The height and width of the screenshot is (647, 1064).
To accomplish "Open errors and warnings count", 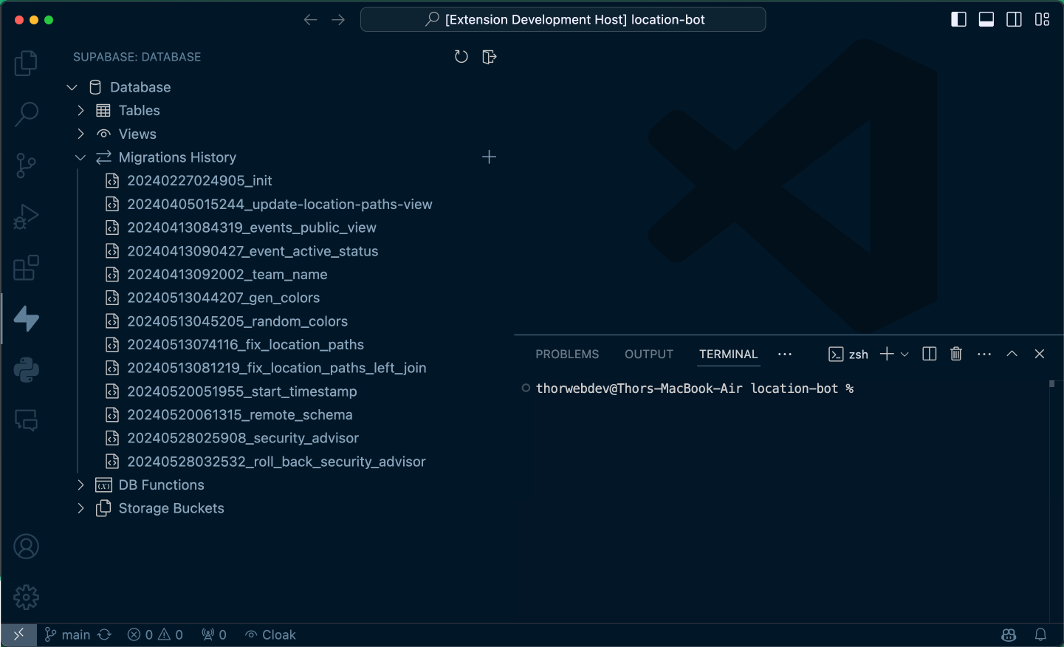I will (155, 635).
